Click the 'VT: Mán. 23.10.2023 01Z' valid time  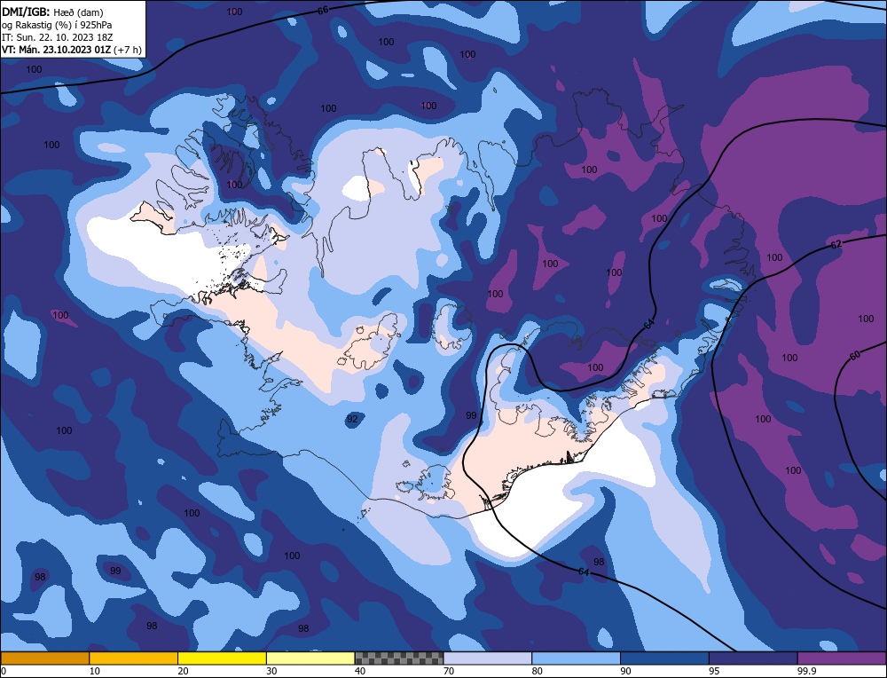[57, 50]
